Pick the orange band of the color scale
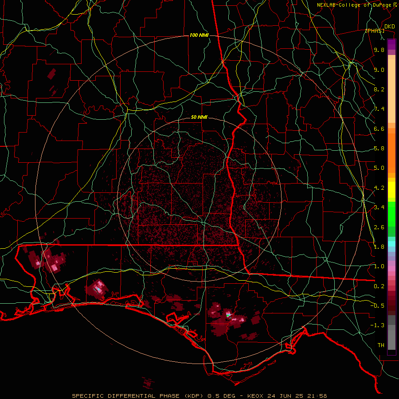Screen dimensions: 399x399 [x=391, y=153]
